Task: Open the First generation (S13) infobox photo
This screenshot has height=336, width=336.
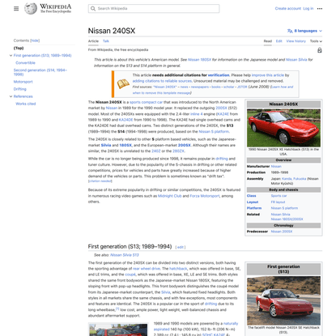Action: tap(283, 300)
